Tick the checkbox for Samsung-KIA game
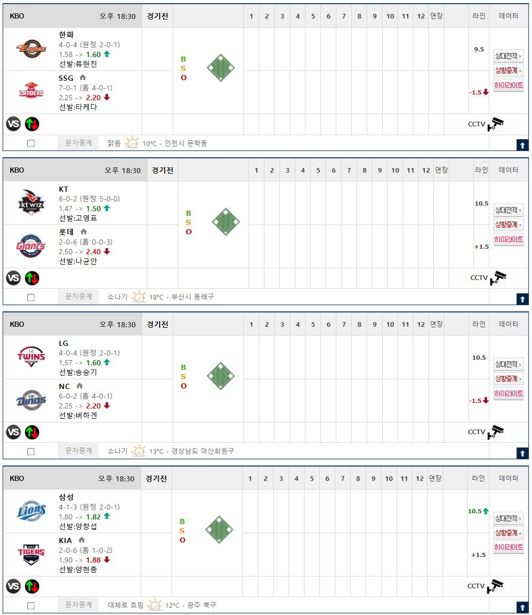This screenshot has width=532, height=615. point(31,605)
